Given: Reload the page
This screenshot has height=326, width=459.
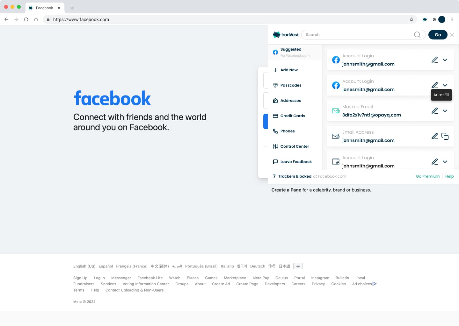Looking at the screenshot, I should [x=26, y=19].
